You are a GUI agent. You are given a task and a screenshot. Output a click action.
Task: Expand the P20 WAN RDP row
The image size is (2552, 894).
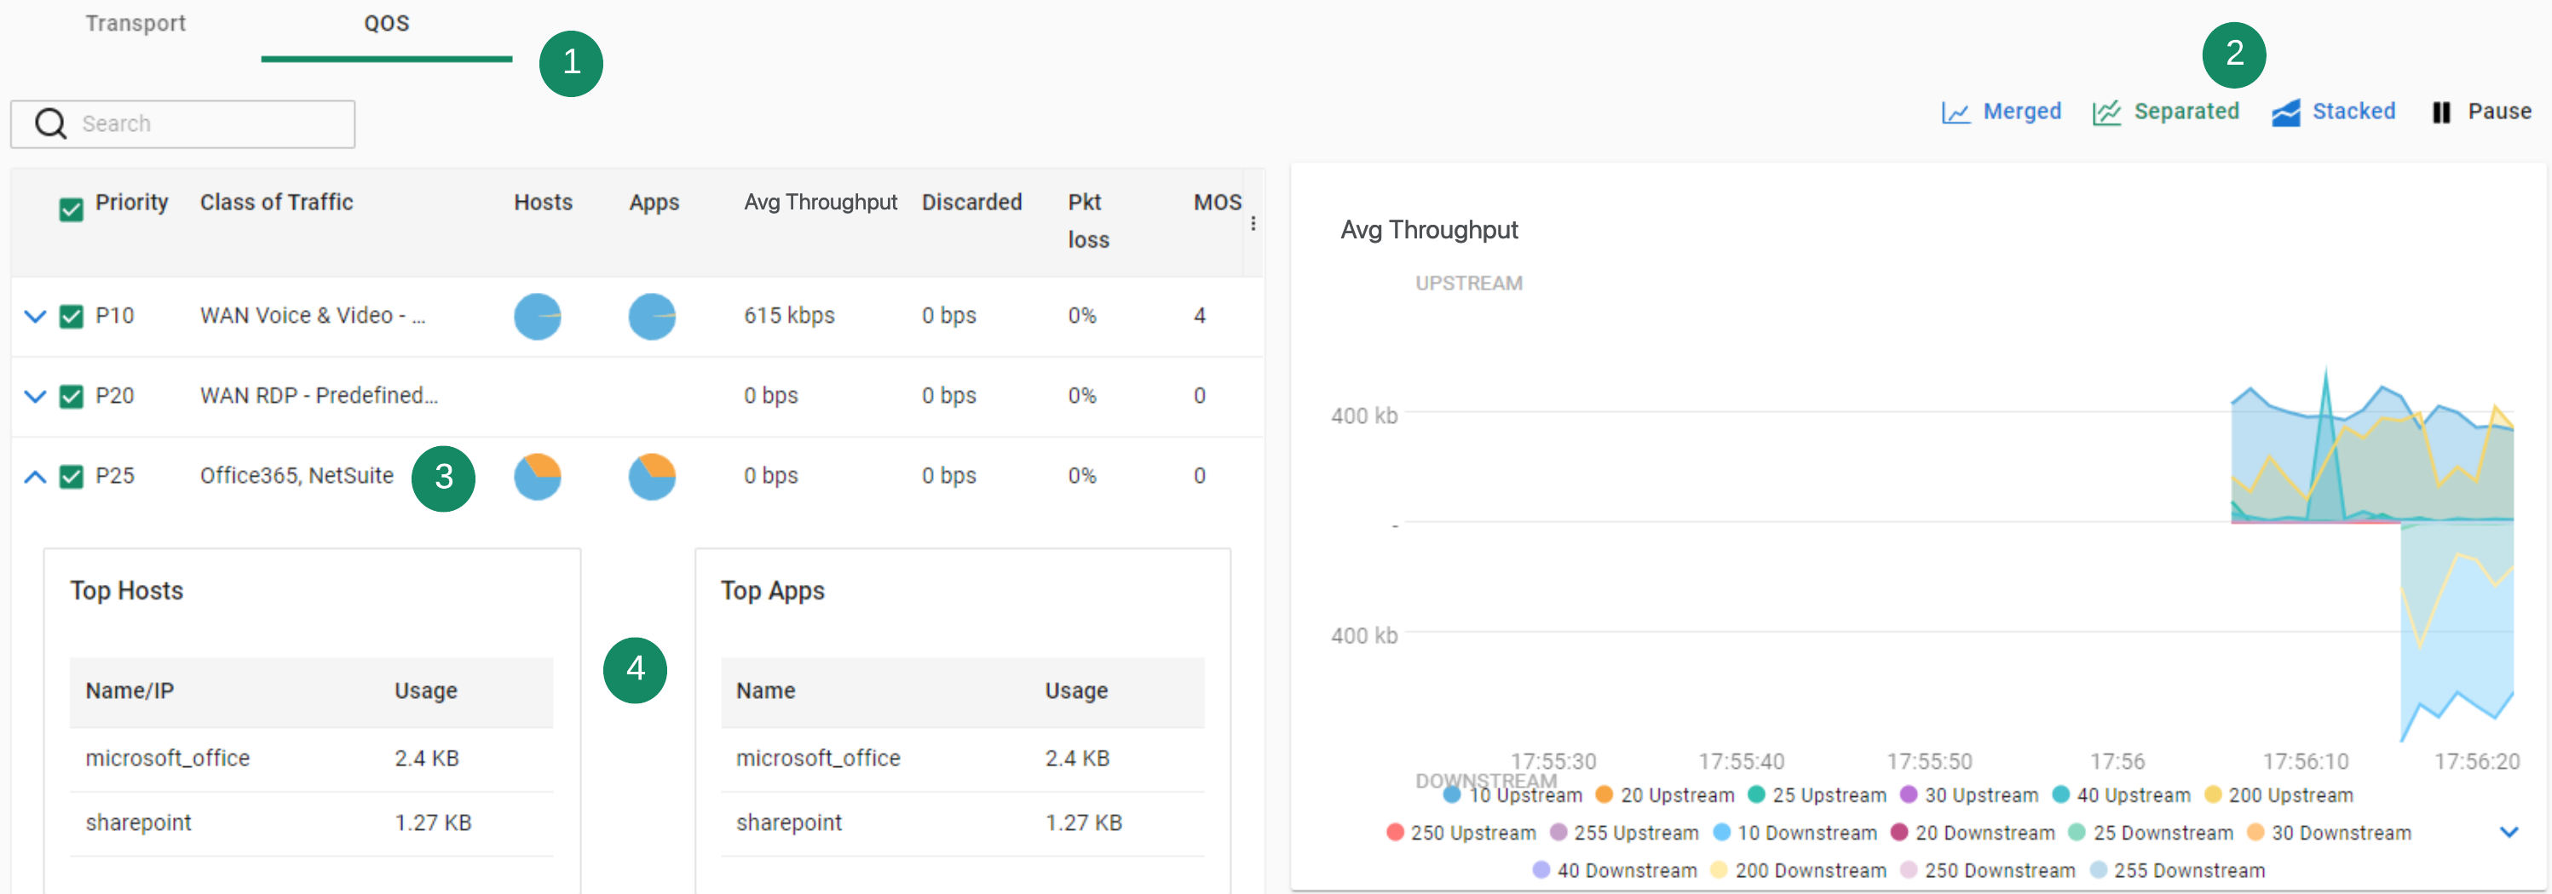[x=35, y=397]
